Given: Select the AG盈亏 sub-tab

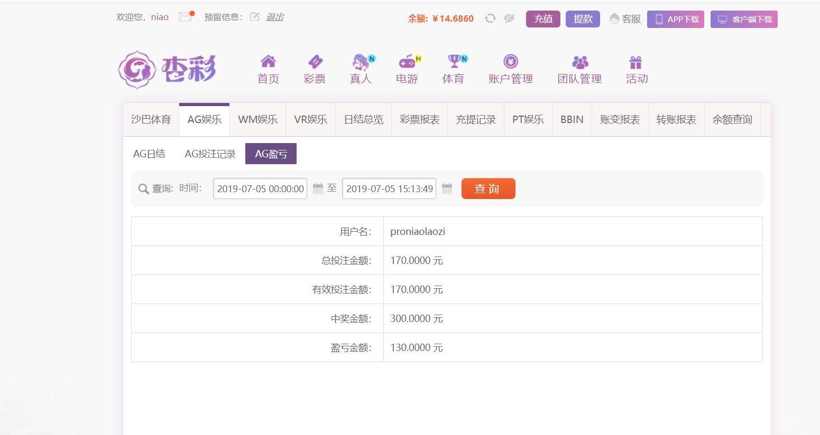Looking at the screenshot, I should [x=271, y=154].
